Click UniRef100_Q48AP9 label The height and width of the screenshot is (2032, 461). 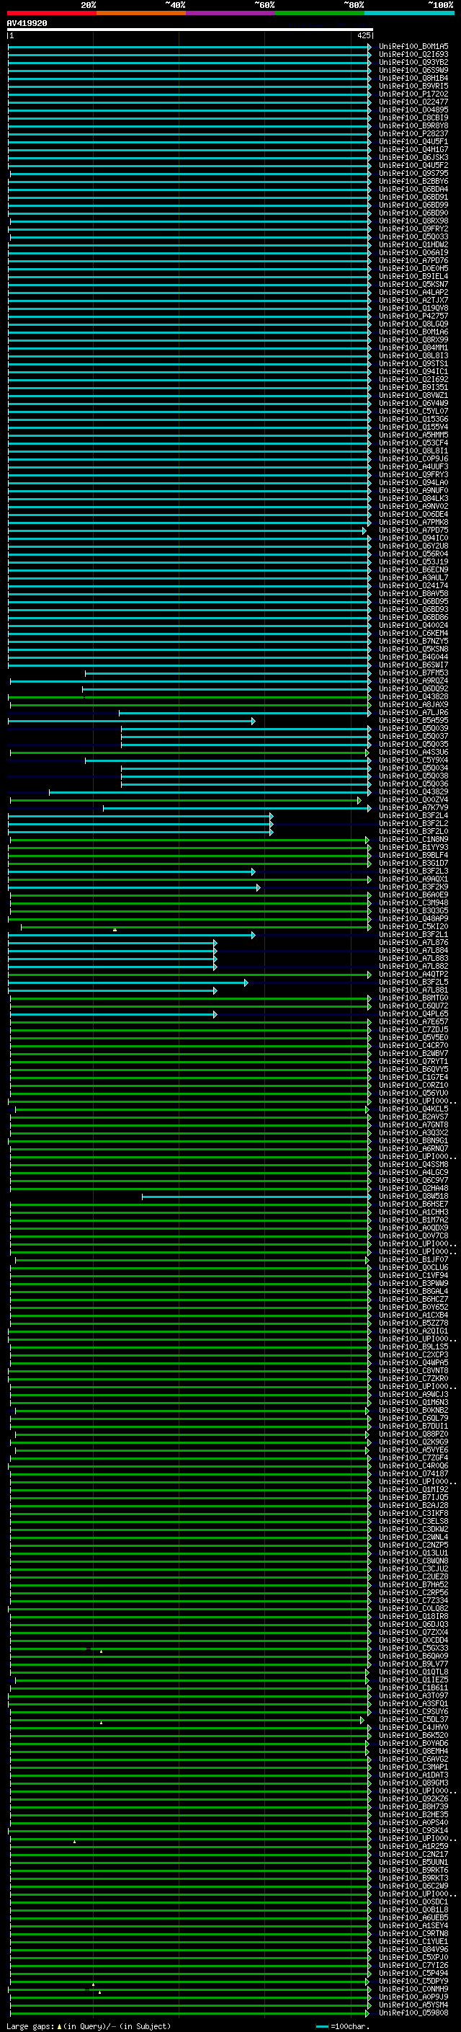tap(413, 919)
